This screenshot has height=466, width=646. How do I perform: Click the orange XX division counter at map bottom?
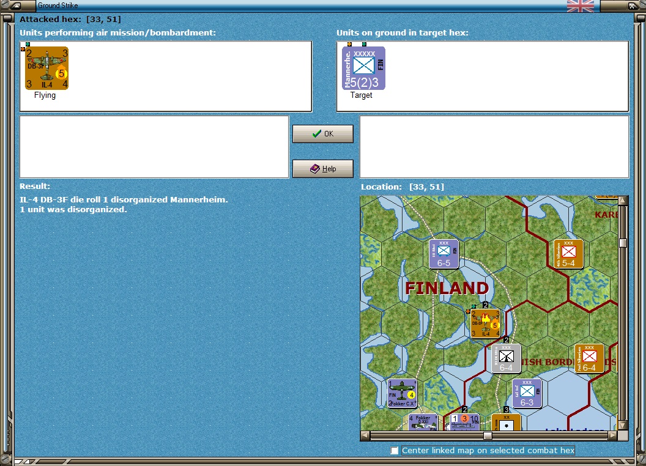pos(506,423)
